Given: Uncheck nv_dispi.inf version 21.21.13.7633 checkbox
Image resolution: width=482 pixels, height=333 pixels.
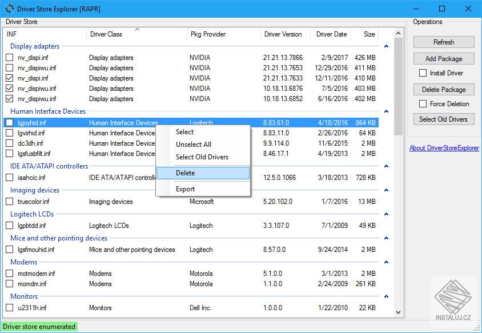Looking at the screenshot, I should (10, 78).
